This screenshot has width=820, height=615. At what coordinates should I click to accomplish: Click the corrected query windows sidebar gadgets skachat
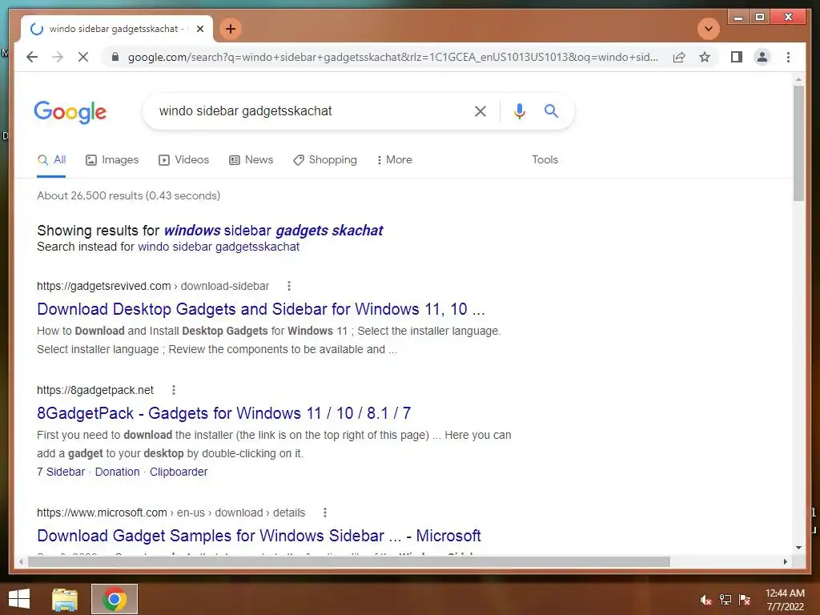(x=274, y=231)
